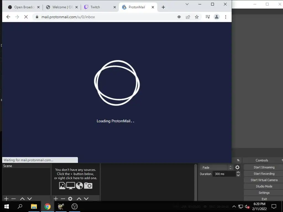Select the Scene item in OBS
The image size is (283, 212).
point(26,166)
